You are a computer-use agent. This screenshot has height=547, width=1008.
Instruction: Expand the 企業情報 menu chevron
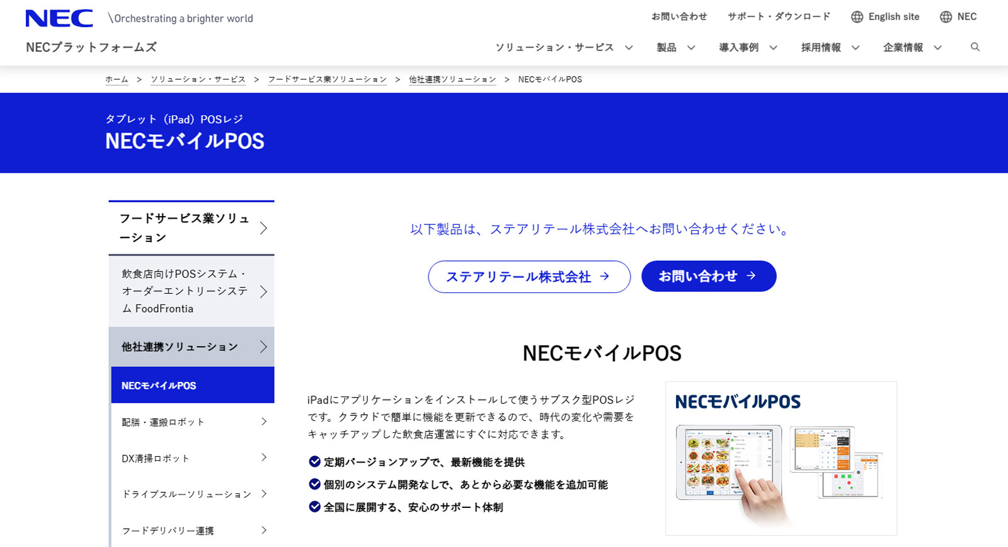coord(938,48)
